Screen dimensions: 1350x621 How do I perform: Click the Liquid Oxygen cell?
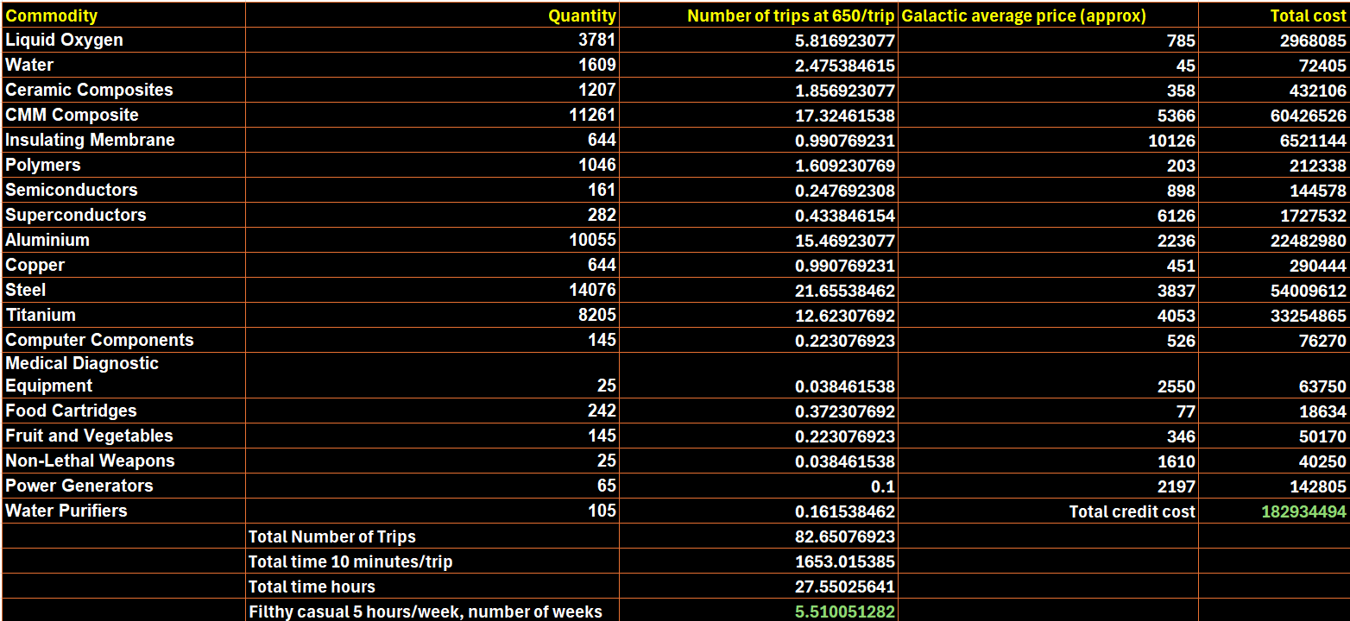[x=123, y=40]
